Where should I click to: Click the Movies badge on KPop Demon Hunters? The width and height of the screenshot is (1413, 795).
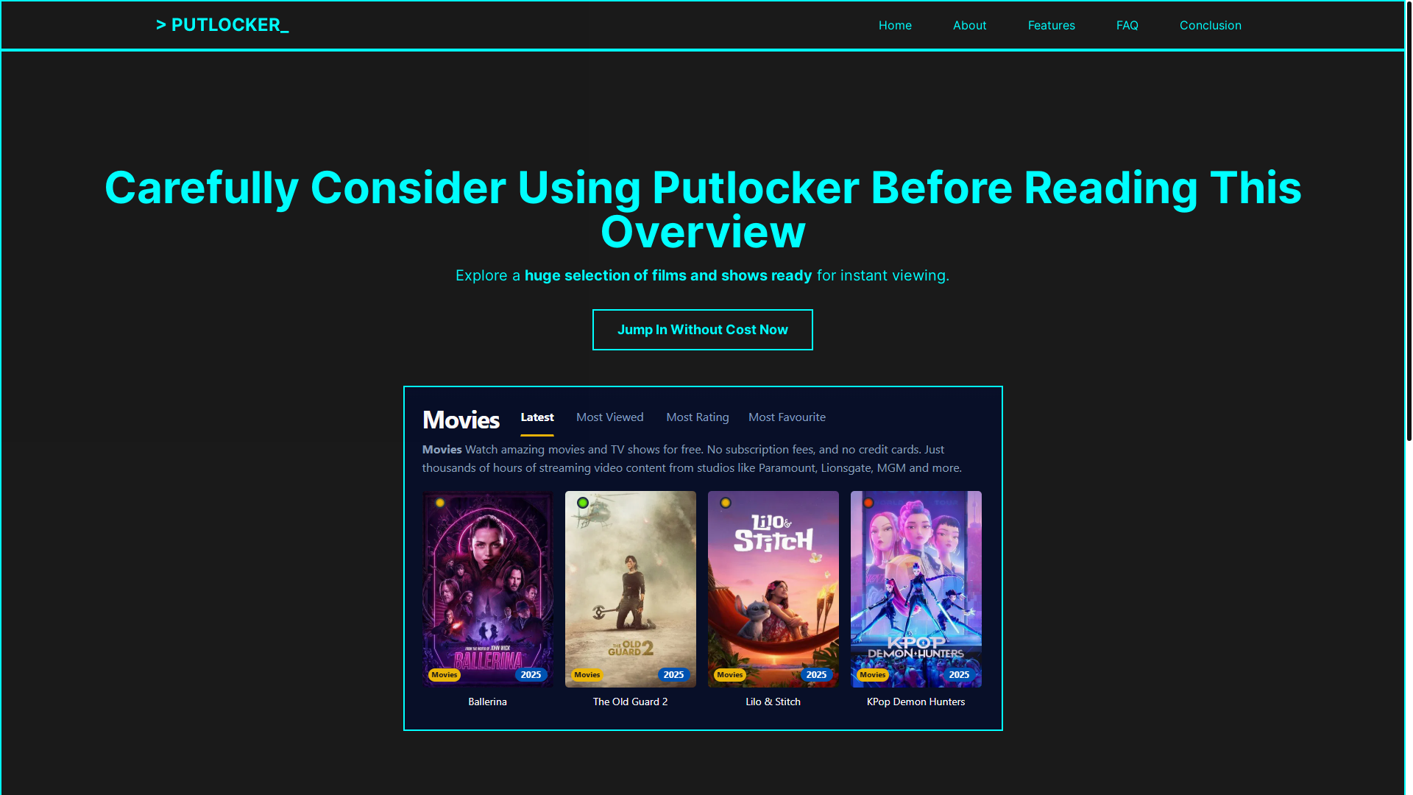pos(873,675)
